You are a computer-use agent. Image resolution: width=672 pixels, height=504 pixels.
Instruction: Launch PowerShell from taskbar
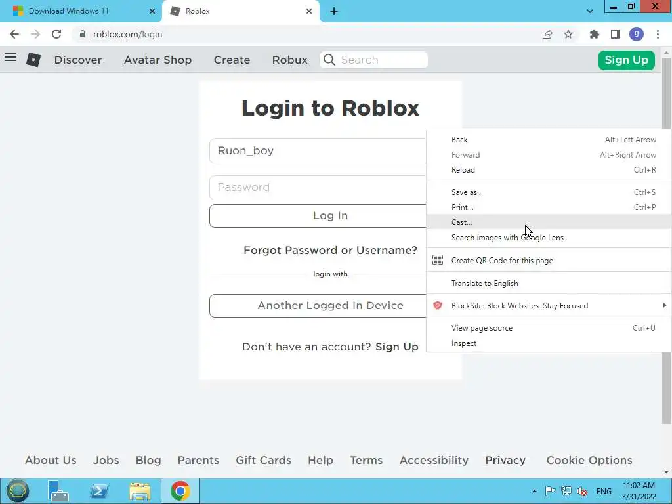pyautogui.click(x=99, y=491)
